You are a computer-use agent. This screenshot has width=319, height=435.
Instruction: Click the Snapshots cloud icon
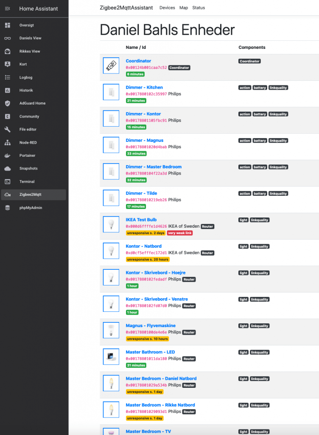[x=8, y=168]
